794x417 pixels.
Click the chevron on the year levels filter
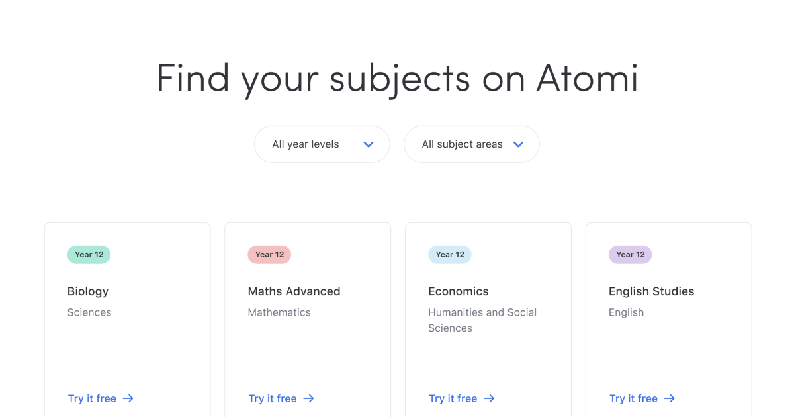[x=369, y=144]
